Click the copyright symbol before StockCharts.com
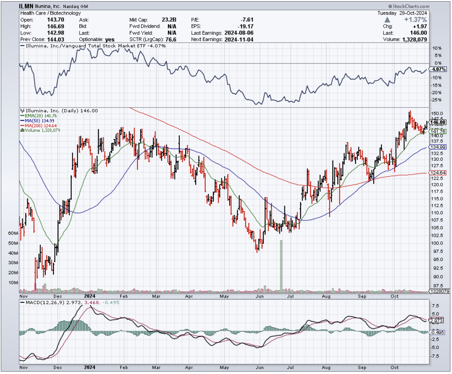452x374 pixels. pyautogui.click(x=390, y=7)
